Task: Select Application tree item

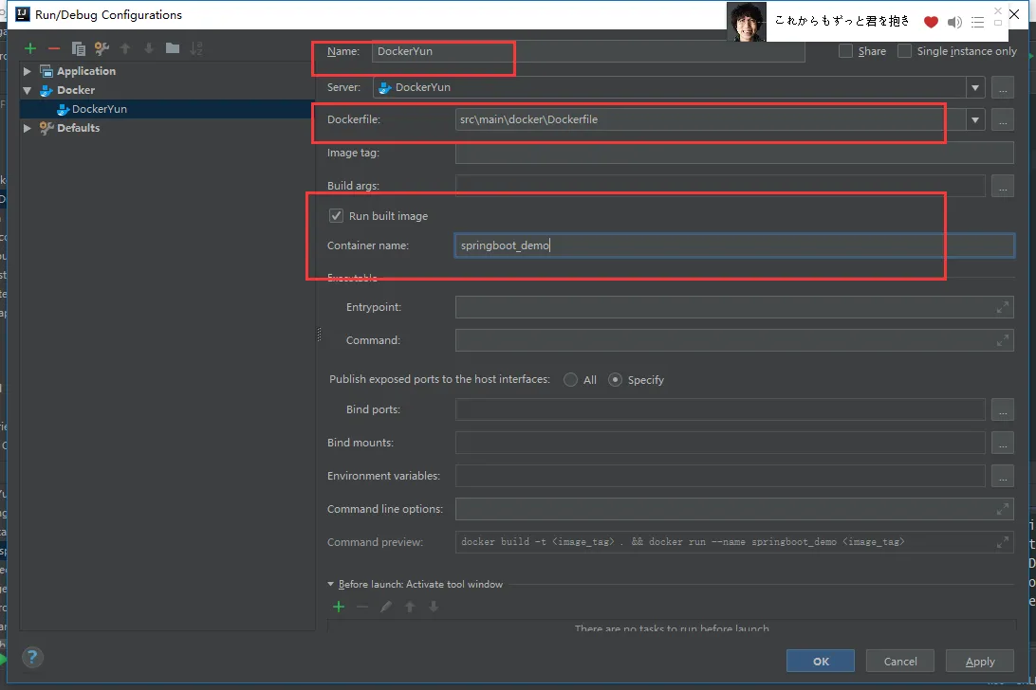Action: click(86, 71)
